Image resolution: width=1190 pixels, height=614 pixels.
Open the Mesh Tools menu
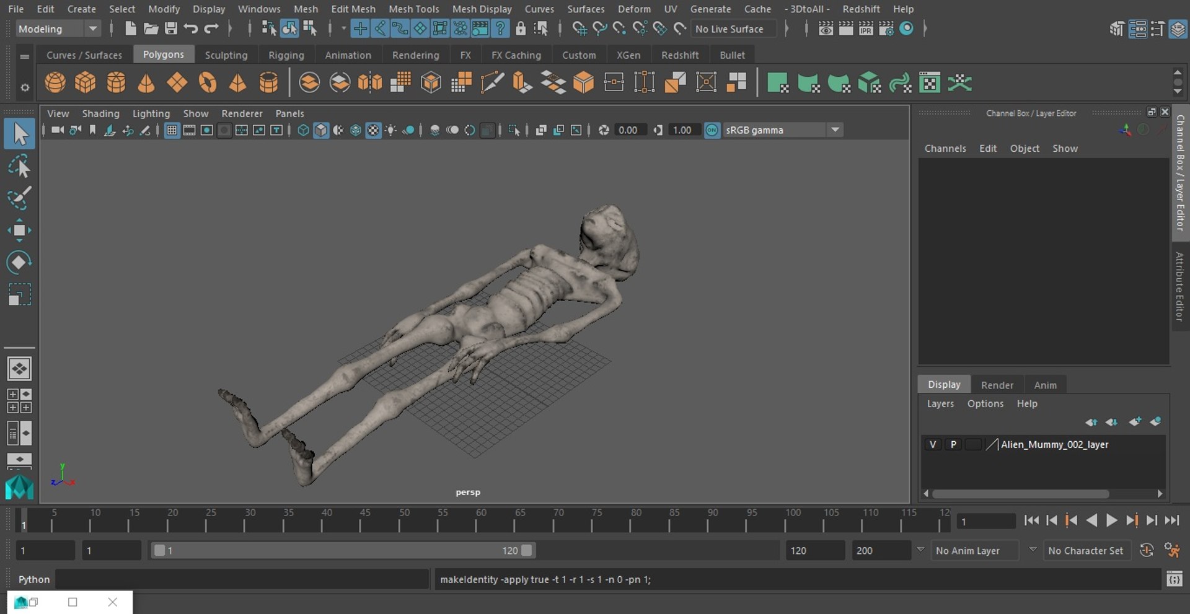[413, 9]
